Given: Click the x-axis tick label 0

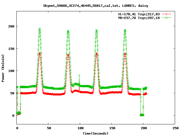Looking at the screenshot, I should (x=17, y=128).
